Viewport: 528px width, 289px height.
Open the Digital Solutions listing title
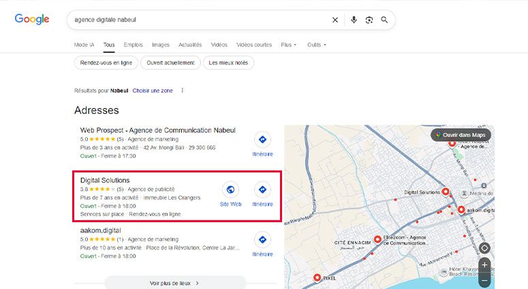(105, 180)
